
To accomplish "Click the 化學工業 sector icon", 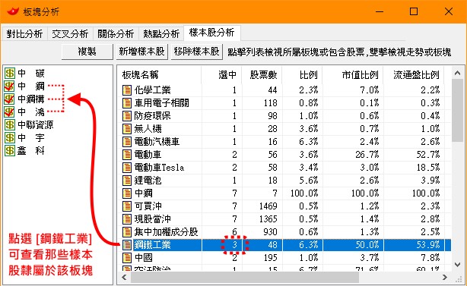I will tap(127, 90).
